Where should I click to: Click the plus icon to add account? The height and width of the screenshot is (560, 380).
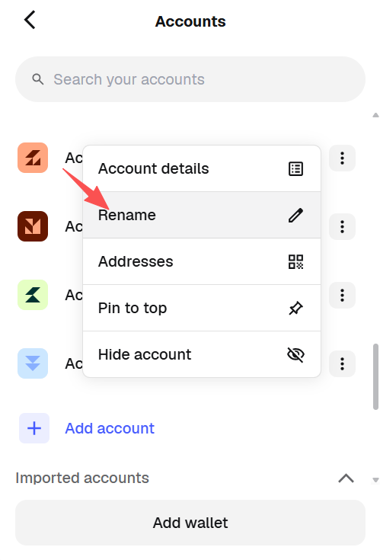[34, 428]
